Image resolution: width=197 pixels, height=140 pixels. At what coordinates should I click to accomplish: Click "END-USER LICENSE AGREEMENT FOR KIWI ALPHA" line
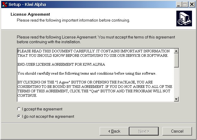click(x=61, y=65)
